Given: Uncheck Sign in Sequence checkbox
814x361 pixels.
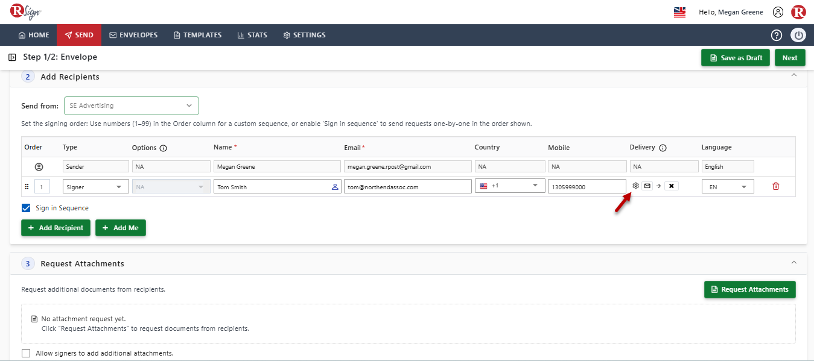Looking at the screenshot, I should pyautogui.click(x=26, y=208).
